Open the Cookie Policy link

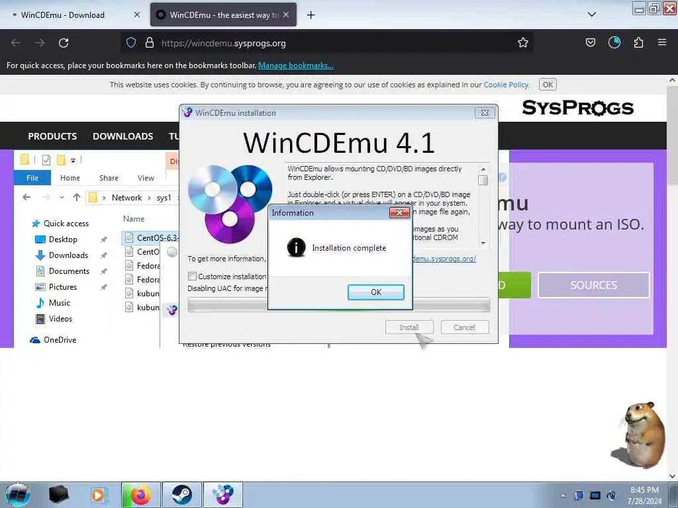pyautogui.click(x=506, y=85)
